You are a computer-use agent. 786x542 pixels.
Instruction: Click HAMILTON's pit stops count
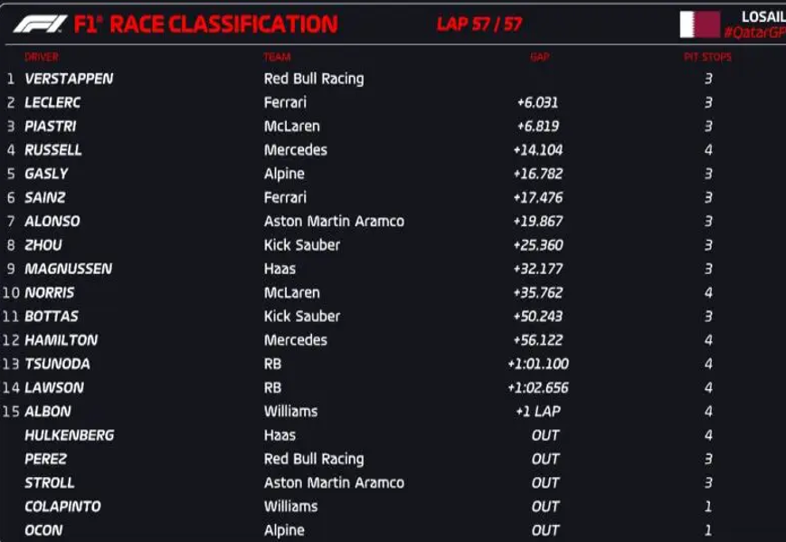click(x=708, y=340)
